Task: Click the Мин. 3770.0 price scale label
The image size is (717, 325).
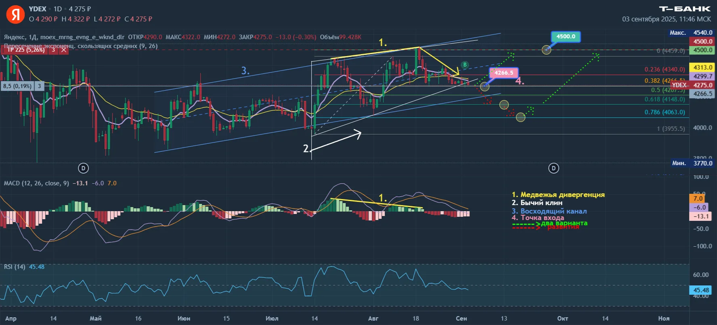Action: (692, 163)
